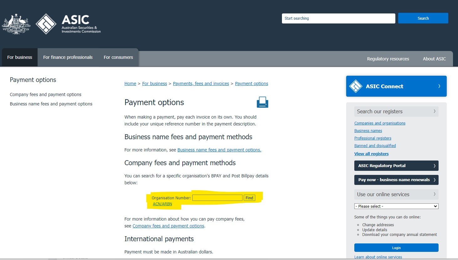Open Payments, fees and invoices breadcrumb

pyautogui.click(x=201, y=84)
